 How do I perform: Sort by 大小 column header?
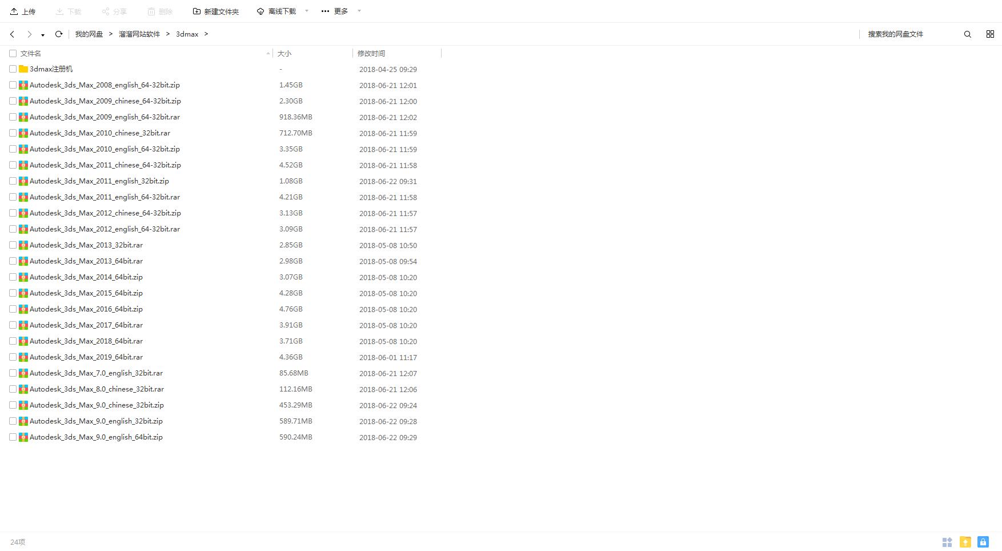click(x=284, y=53)
